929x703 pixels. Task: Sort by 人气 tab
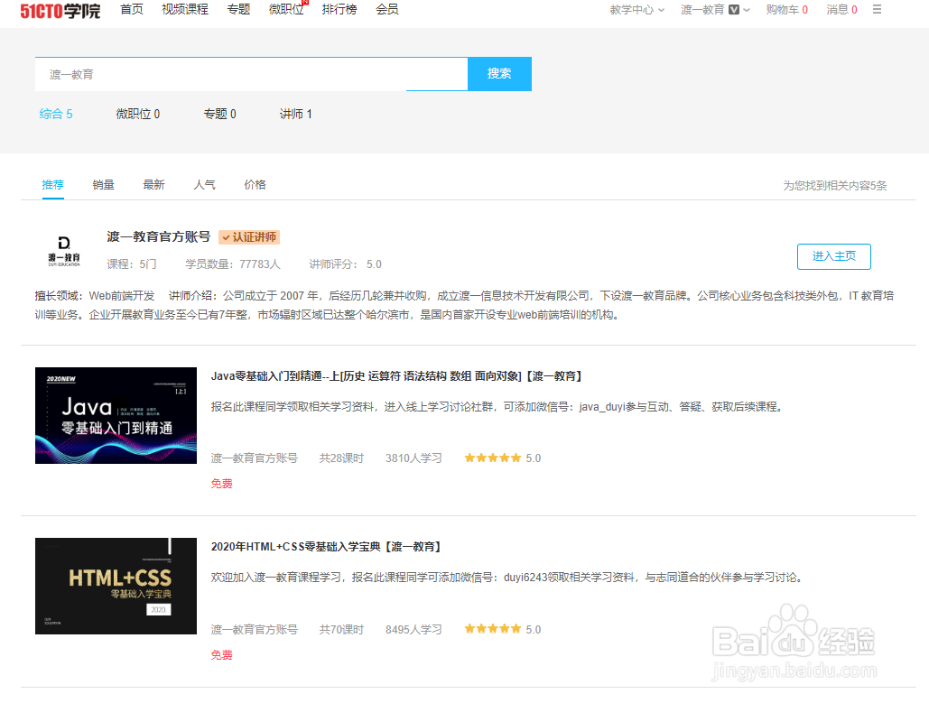[x=204, y=185]
